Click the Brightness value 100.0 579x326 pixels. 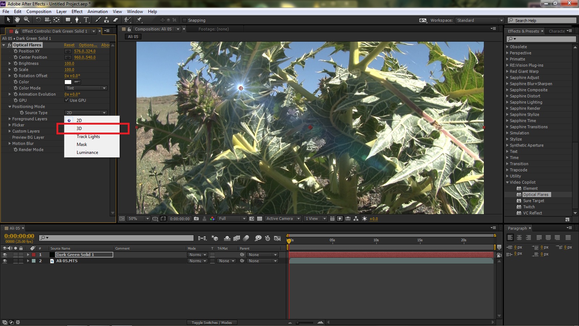(x=69, y=63)
